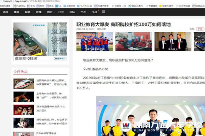The width and height of the screenshot is (205, 136).
Task: Select the 体育 navigation tab
Action: coord(5,12)
